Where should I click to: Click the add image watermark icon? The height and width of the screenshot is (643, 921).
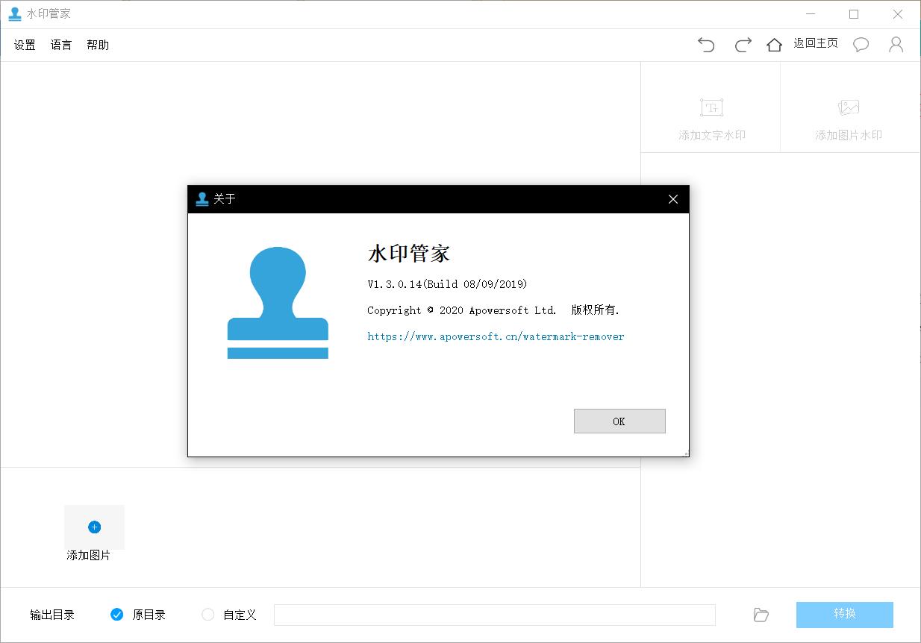click(x=849, y=108)
